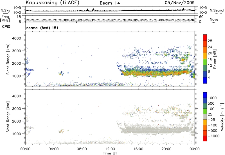Click the -500 label on velocity colorbar
This screenshot has height=155, width=225.
[x=213, y=131]
